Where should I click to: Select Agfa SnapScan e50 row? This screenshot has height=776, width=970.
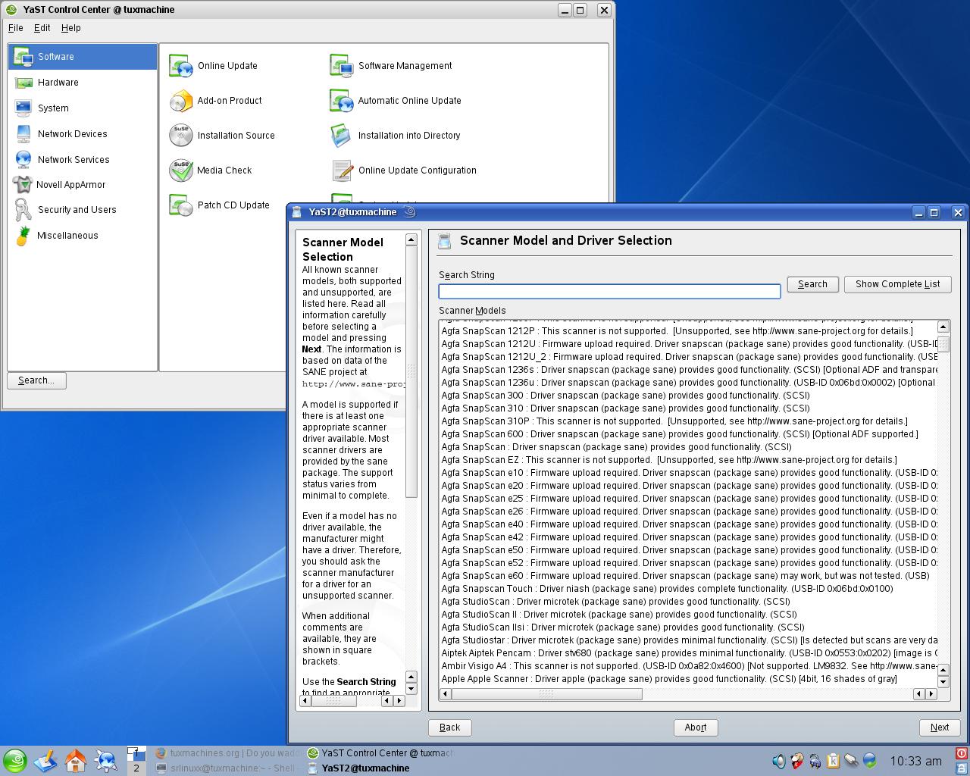point(688,550)
